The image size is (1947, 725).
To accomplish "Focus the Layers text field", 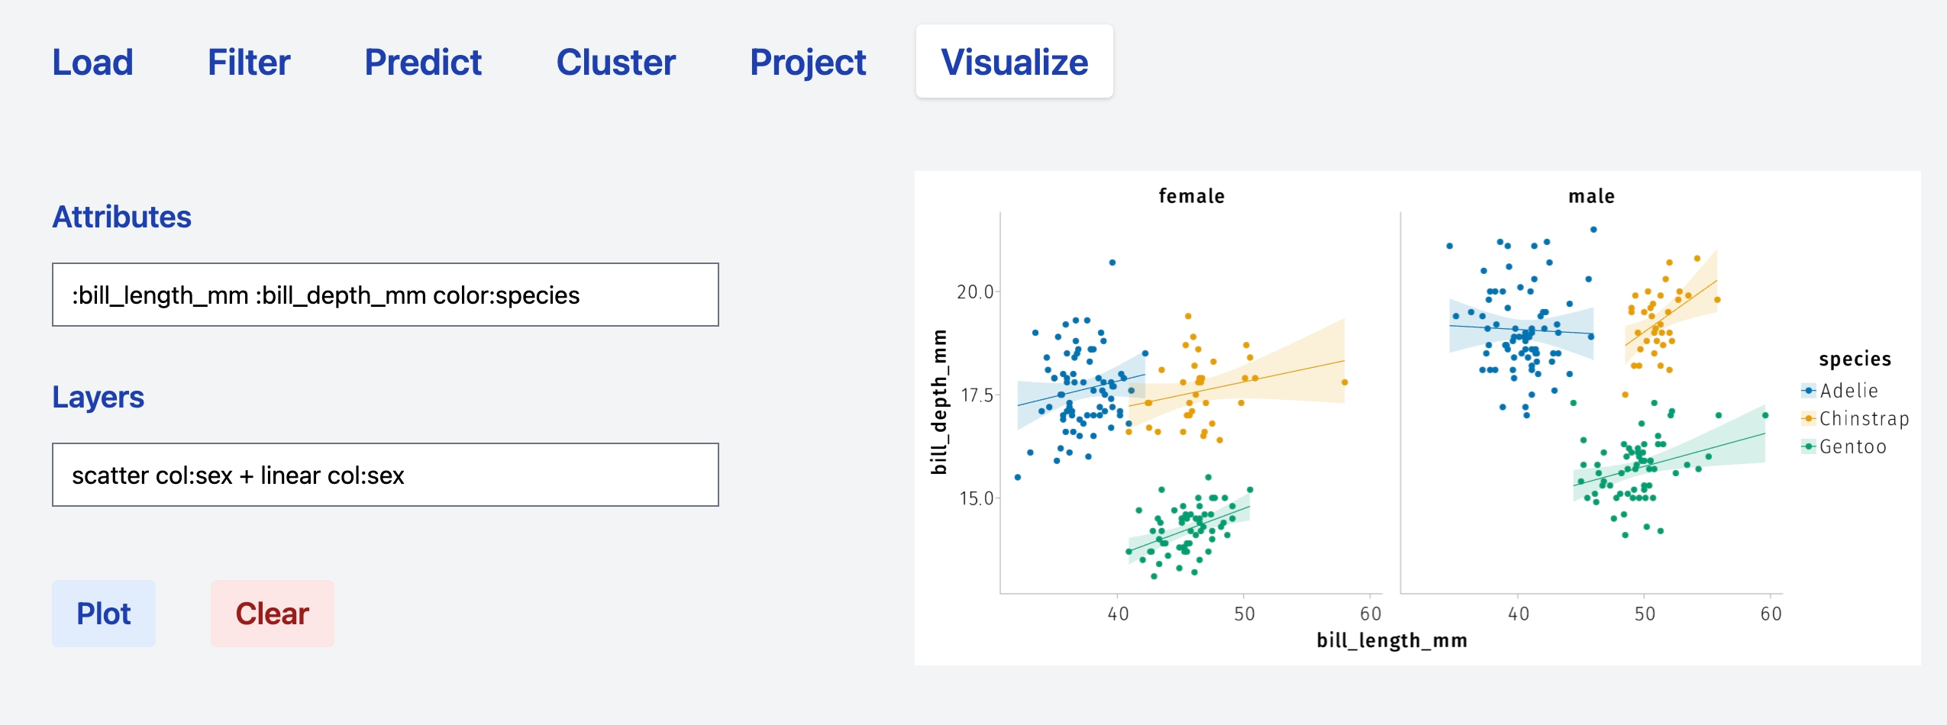I will (385, 475).
